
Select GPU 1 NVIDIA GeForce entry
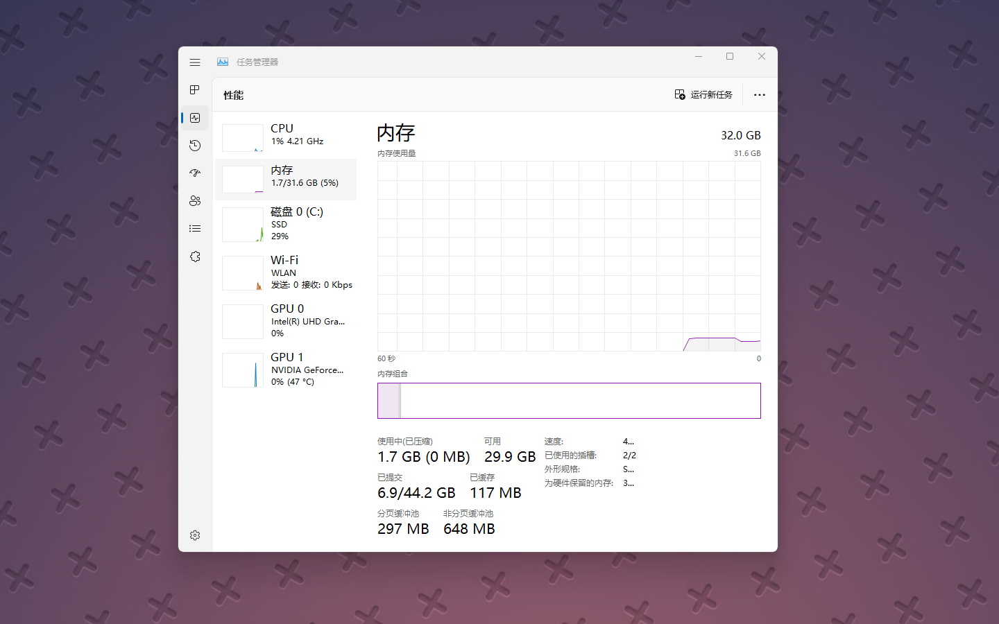point(286,370)
